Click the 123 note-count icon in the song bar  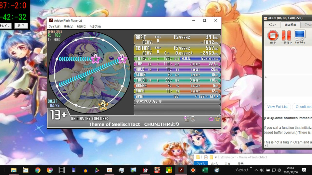tap(187, 119)
